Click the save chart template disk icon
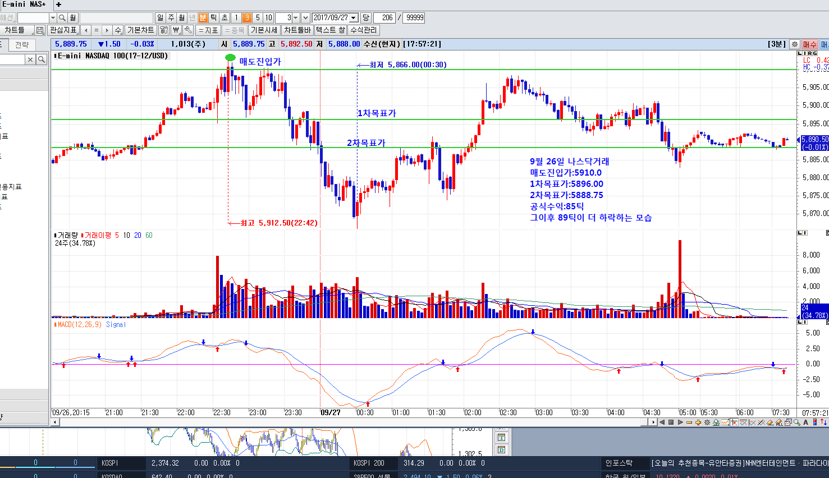 [40, 30]
